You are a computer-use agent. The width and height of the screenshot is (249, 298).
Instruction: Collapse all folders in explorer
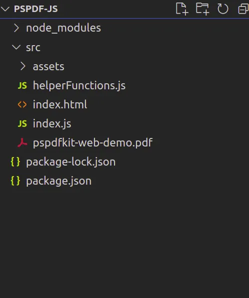(243, 9)
